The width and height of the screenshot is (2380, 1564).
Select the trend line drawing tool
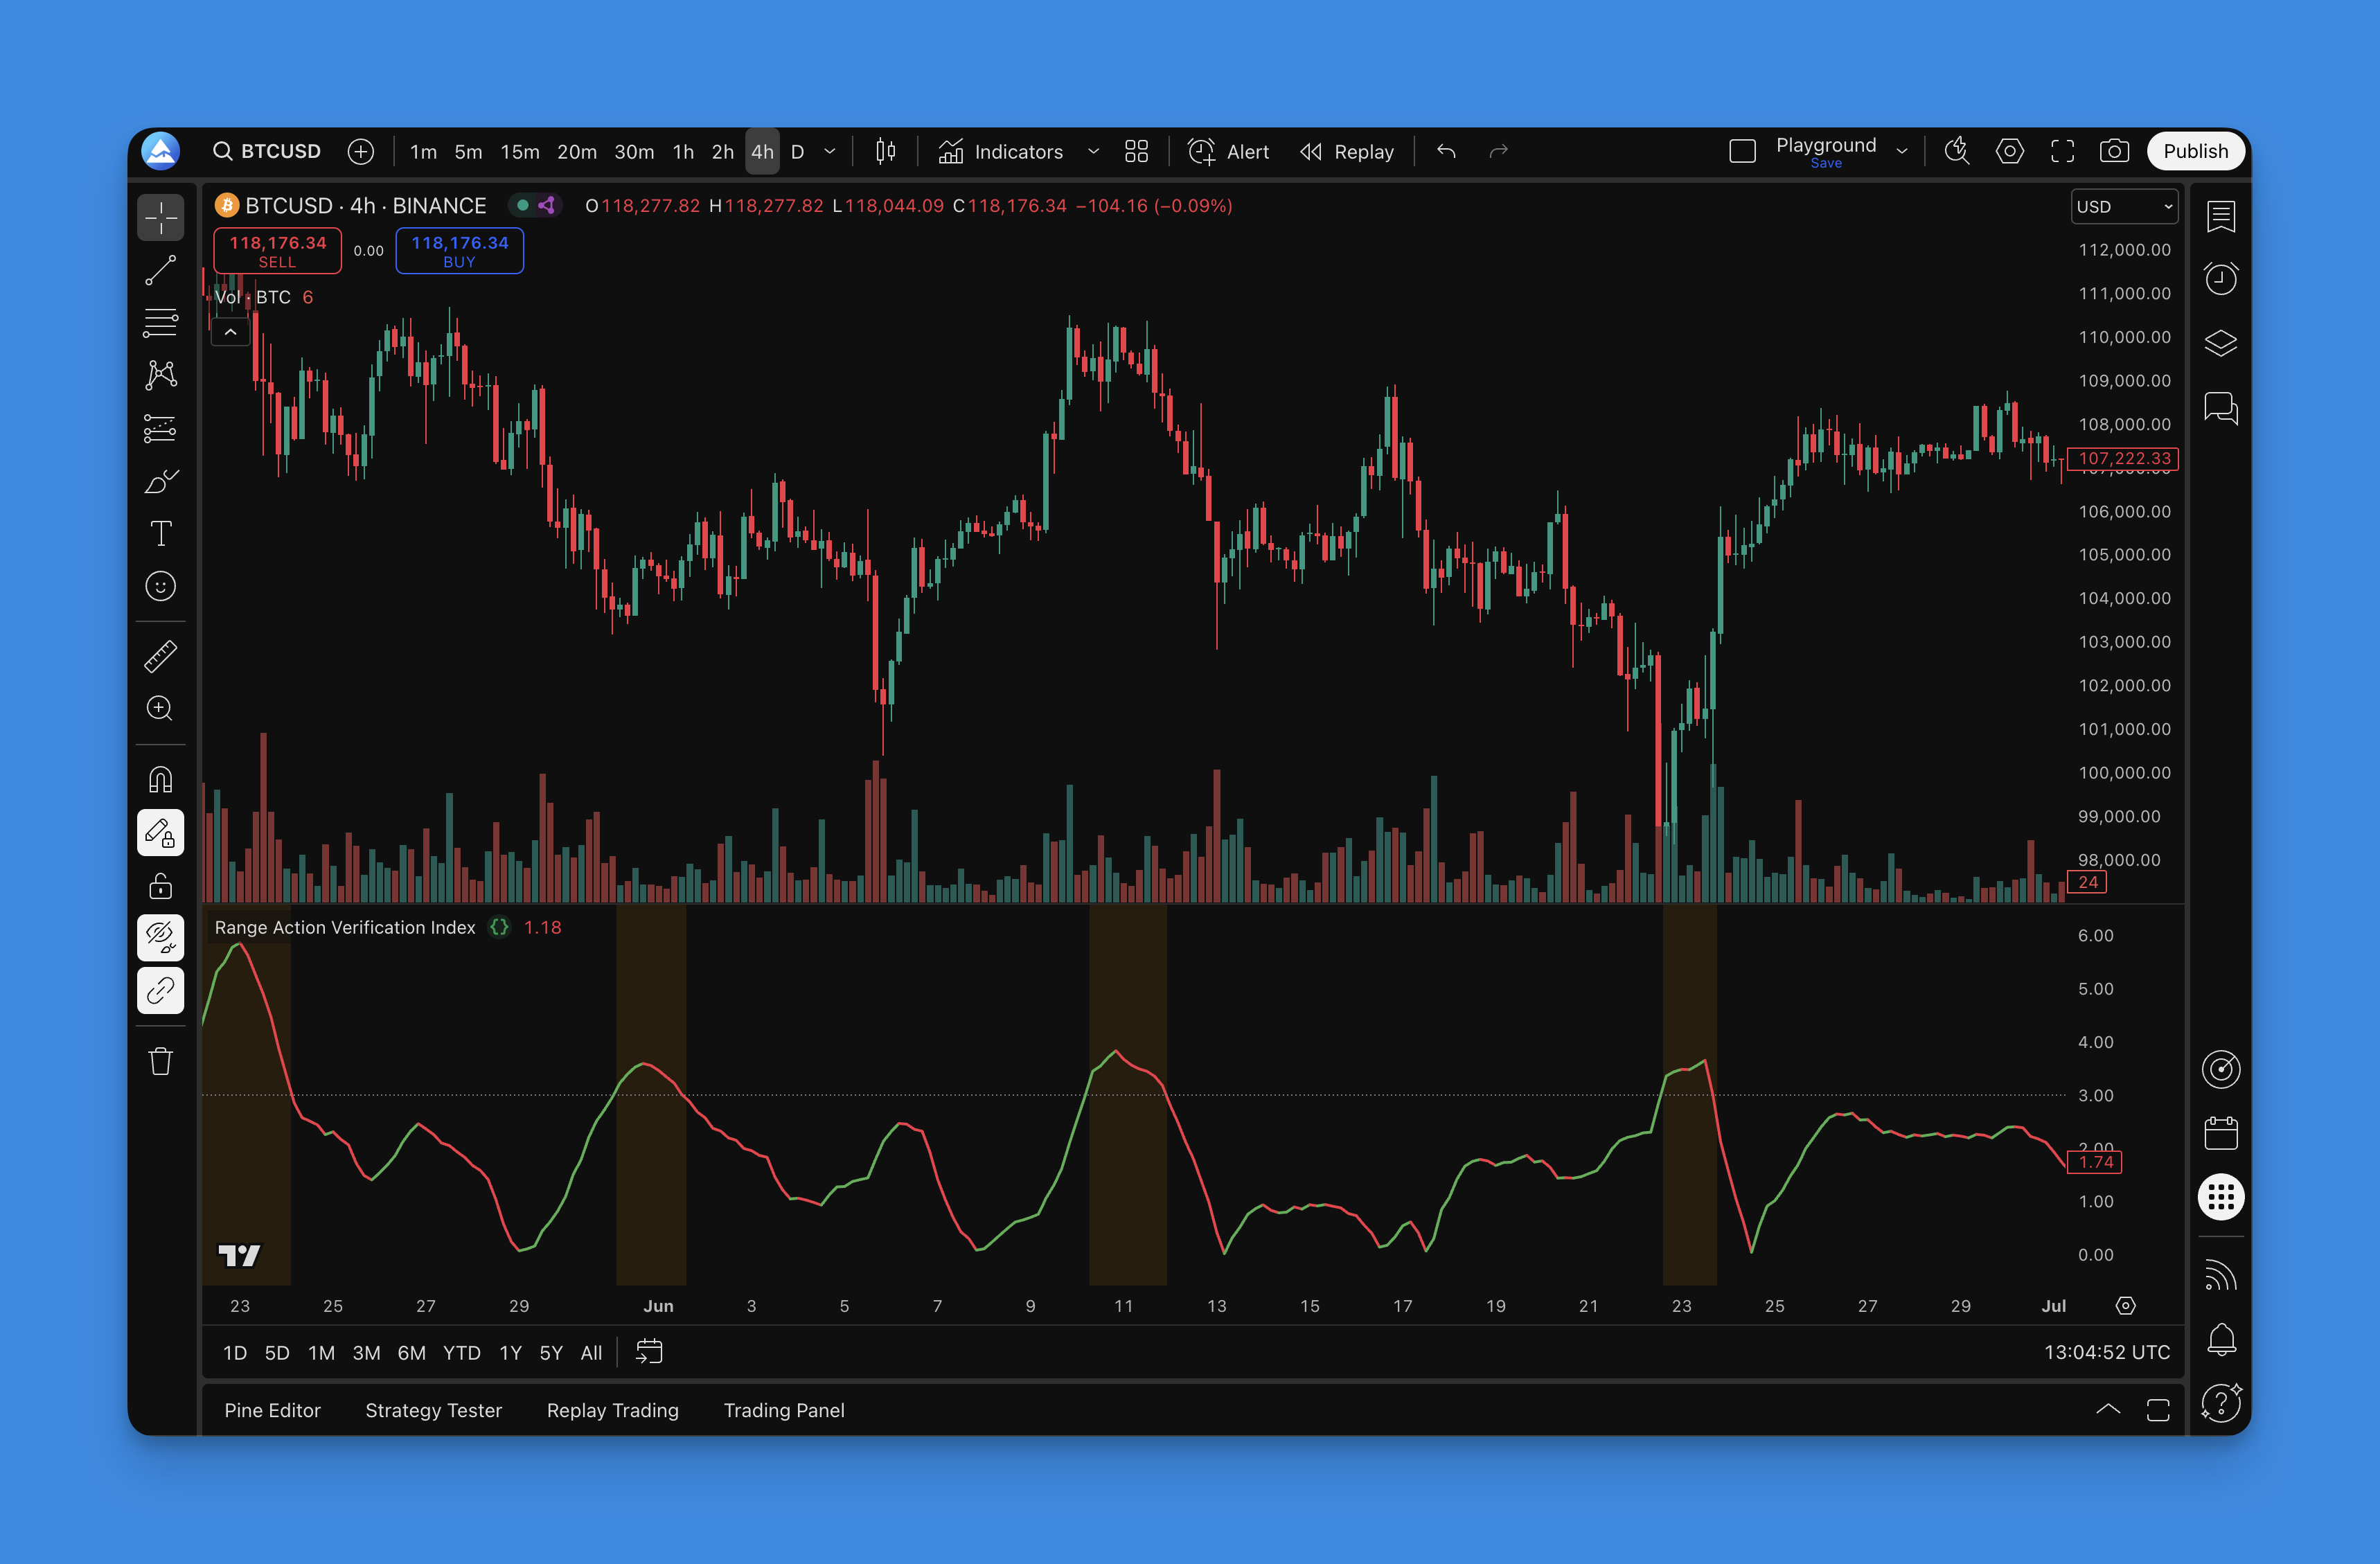point(160,270)
